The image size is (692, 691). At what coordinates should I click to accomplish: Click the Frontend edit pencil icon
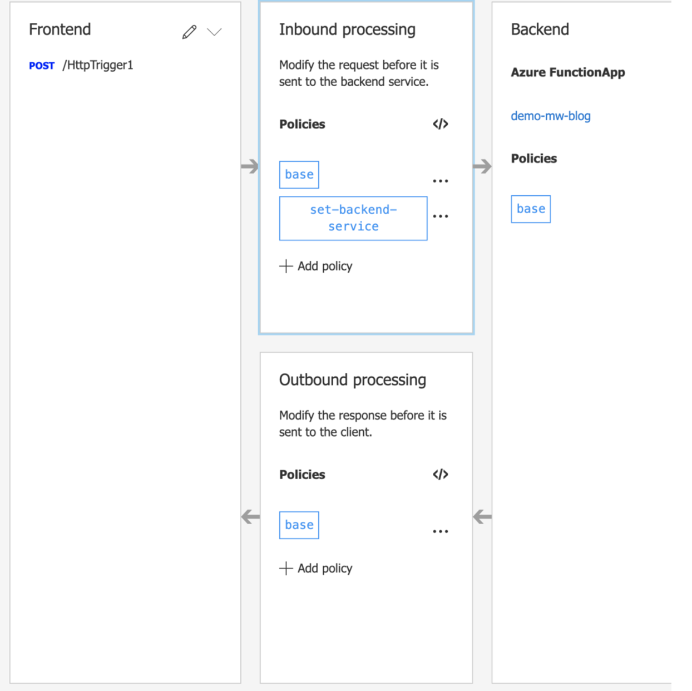tap(189, 31)
